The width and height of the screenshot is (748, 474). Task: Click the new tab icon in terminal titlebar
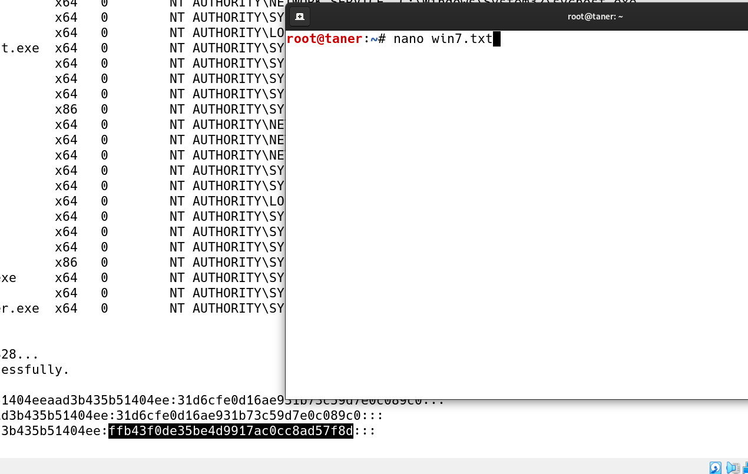(x=299, y=16)
